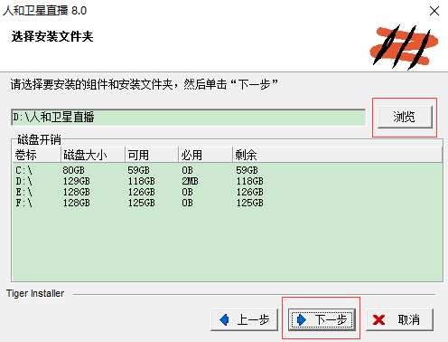Click the 剩余 column header
Screen dimensions: 448x342
point(337,155)
